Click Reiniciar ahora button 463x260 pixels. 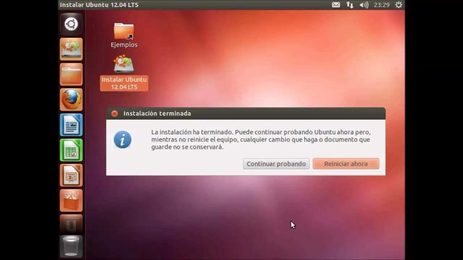click(x=346, y=164)
